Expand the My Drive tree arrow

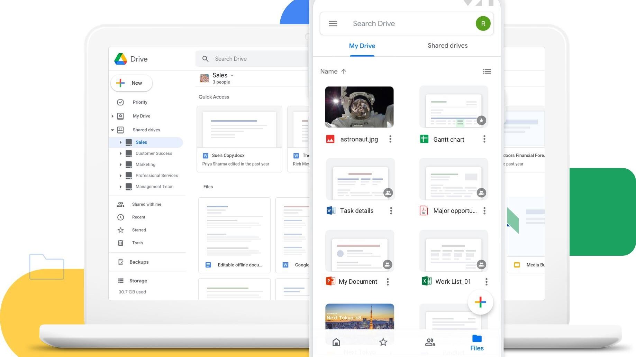click(x=112, y=116)
